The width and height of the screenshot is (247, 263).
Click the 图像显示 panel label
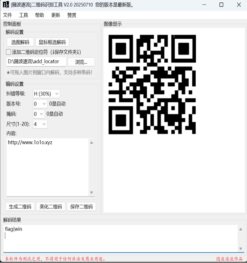pos(113,24)
